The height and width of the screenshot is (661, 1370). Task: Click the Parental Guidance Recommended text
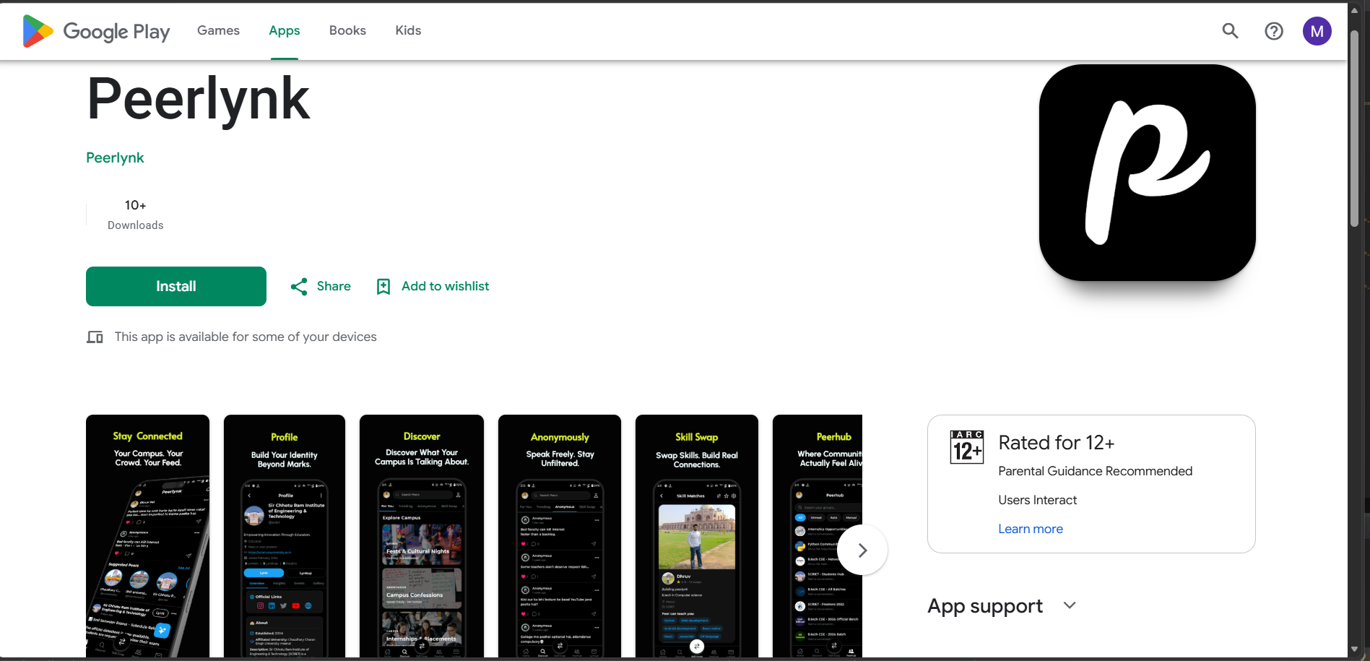[1095, 471]
